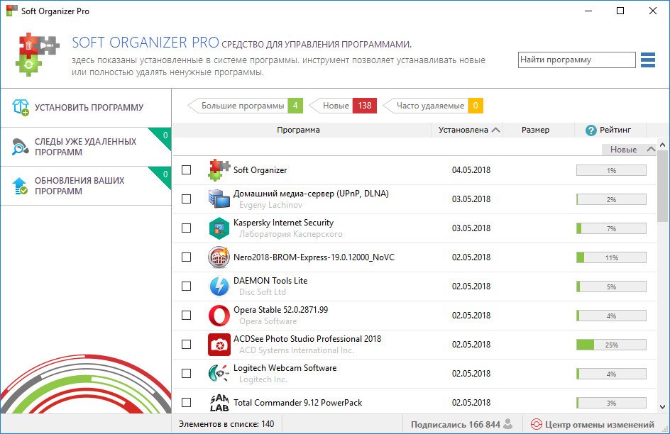
Task: Collapse the Новые group header
Action: point(629,150)
